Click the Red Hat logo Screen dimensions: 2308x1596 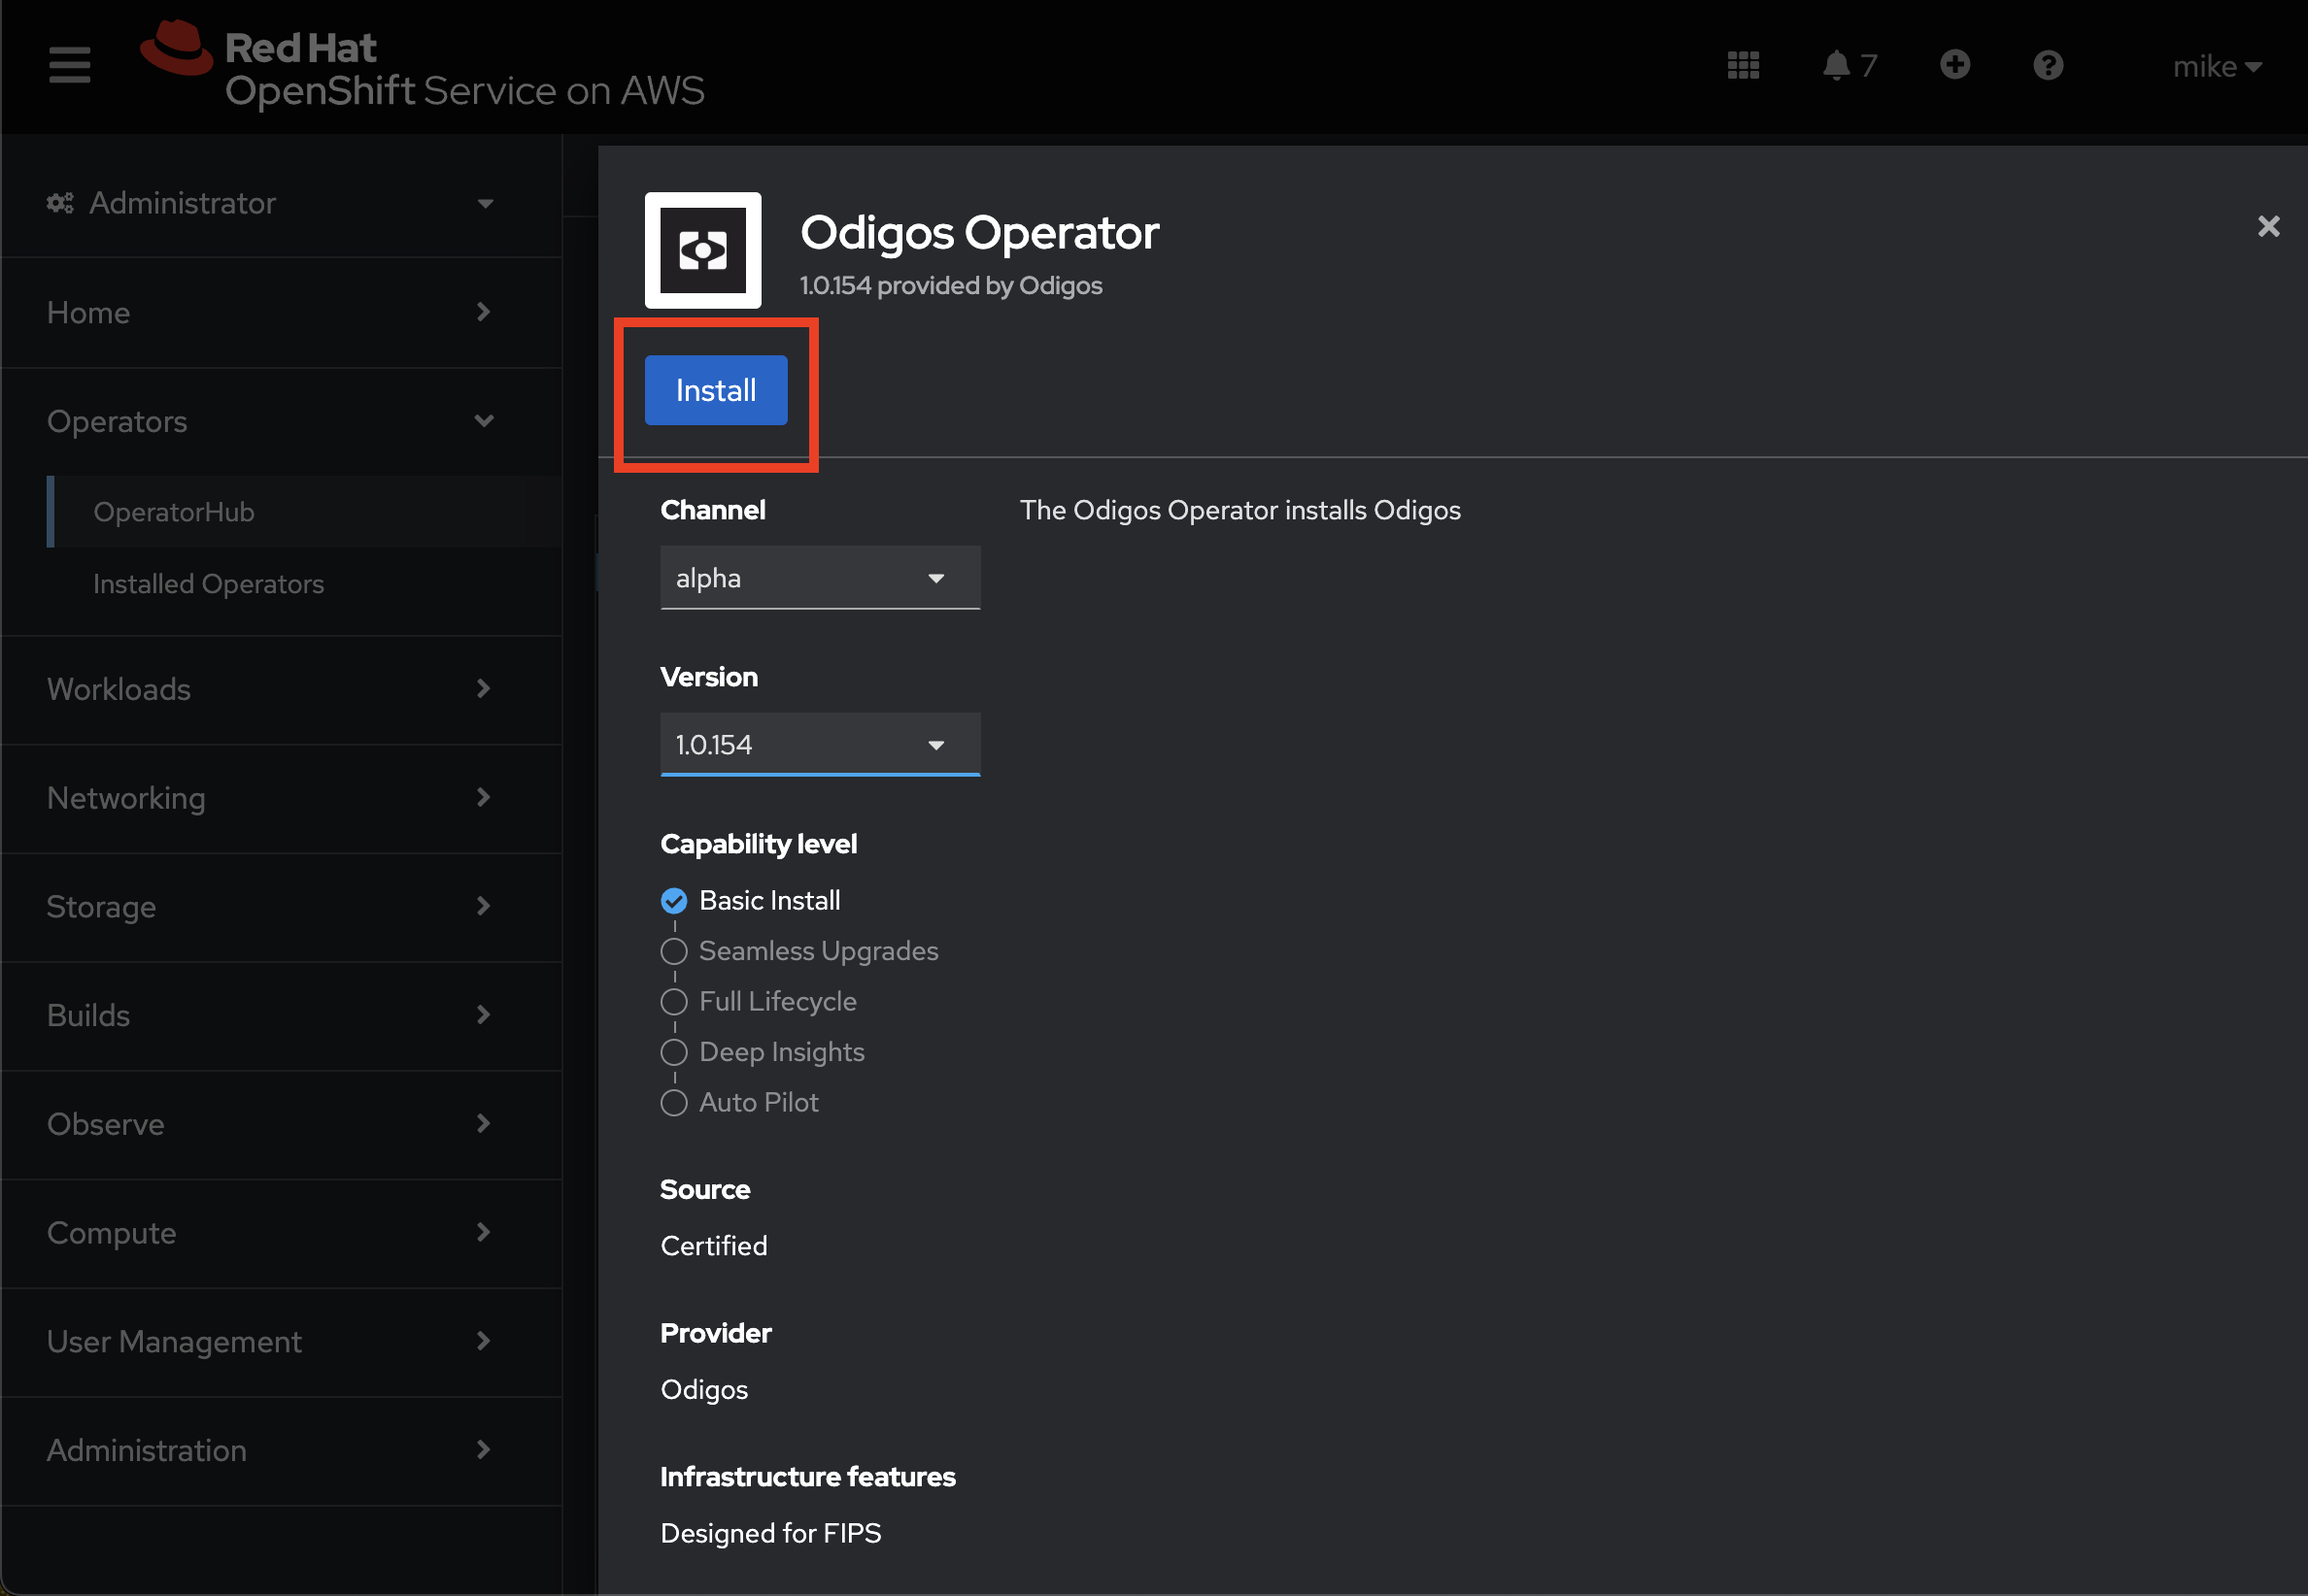[177, 48]
